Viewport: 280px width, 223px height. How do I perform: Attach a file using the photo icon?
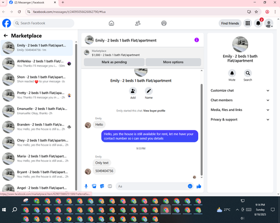[94, 186]
